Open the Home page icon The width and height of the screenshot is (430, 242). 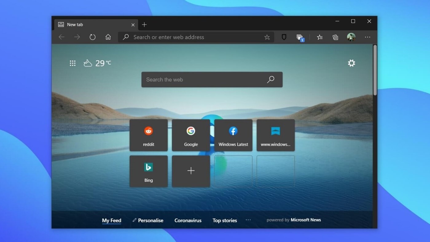(108, 37)
